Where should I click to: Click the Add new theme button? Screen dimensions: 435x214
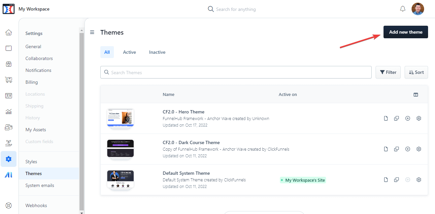point(406,32)
